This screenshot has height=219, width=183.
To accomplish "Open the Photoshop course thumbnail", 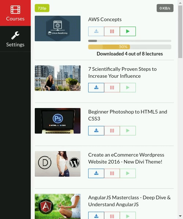I will coord(57,121).
